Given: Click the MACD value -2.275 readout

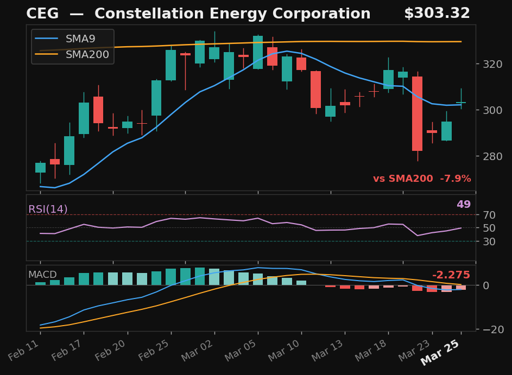Looking at the screenshot, I should [x=451, y=275].
